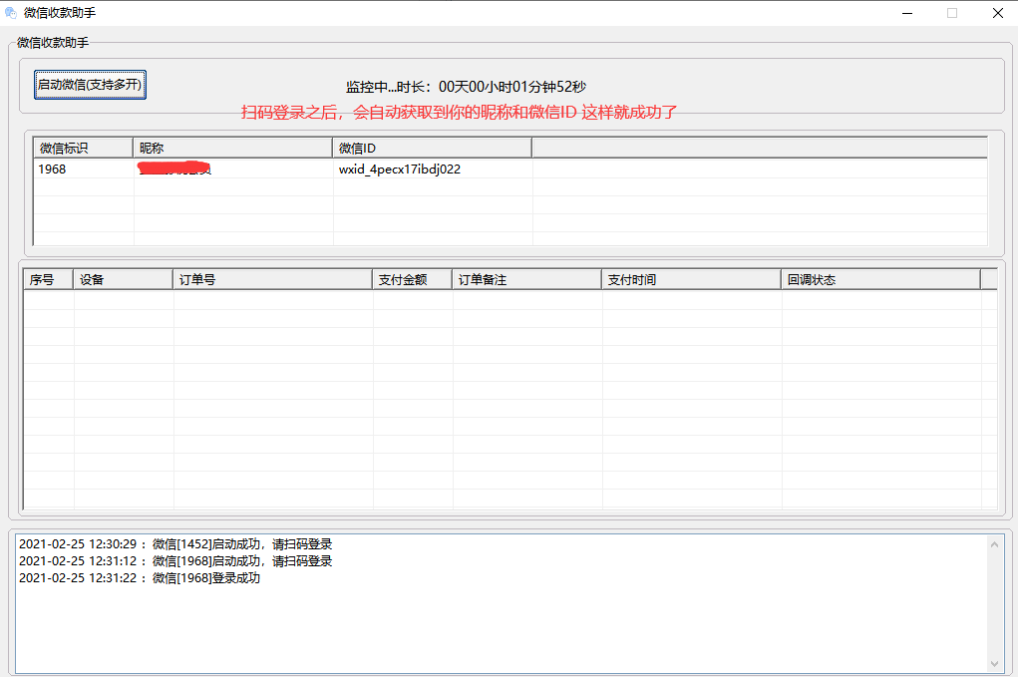Minimize the 微信收款助手 window
The height and width of the screenshot is (677, 1018).
(907, 13)
